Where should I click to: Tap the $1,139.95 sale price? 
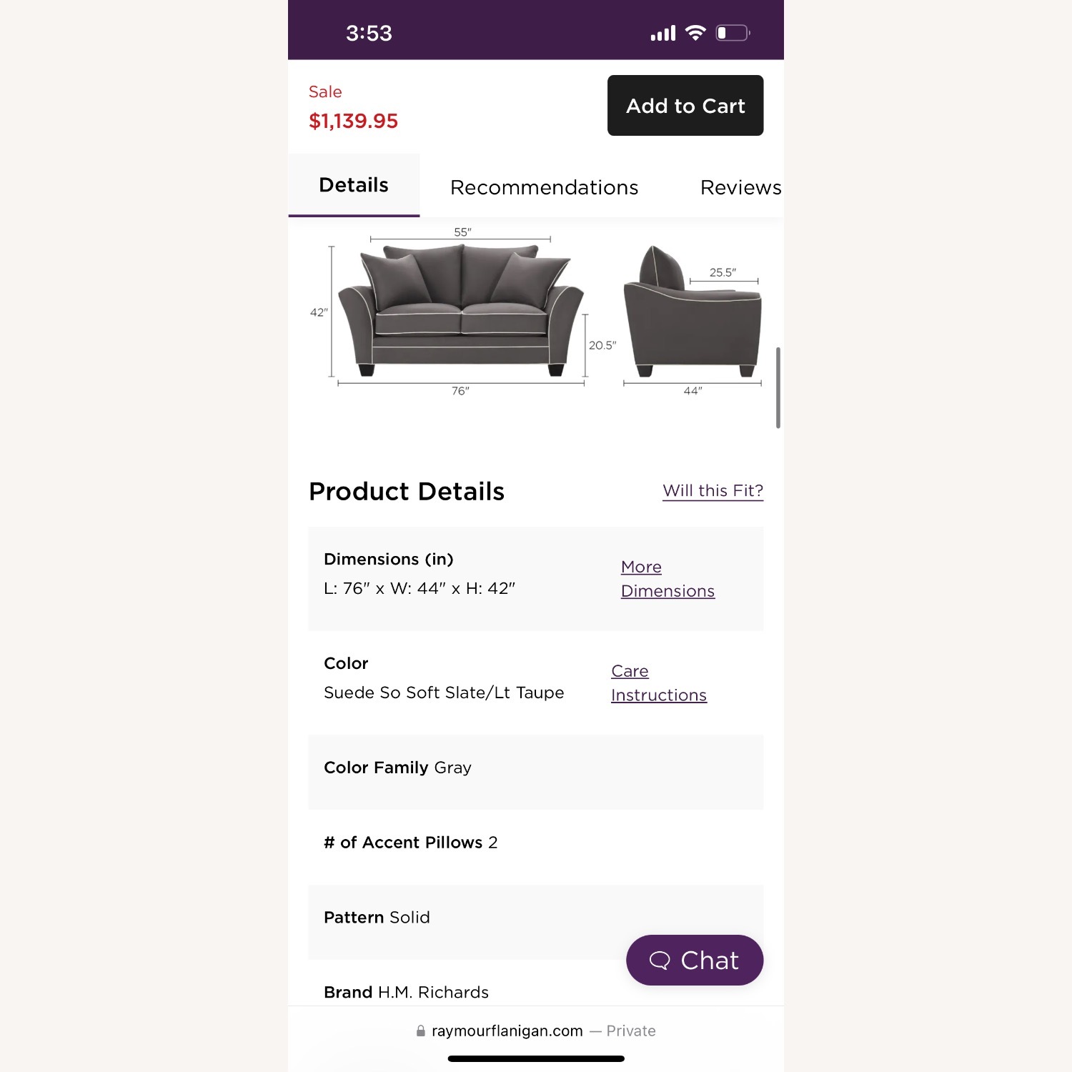[353, 121]
